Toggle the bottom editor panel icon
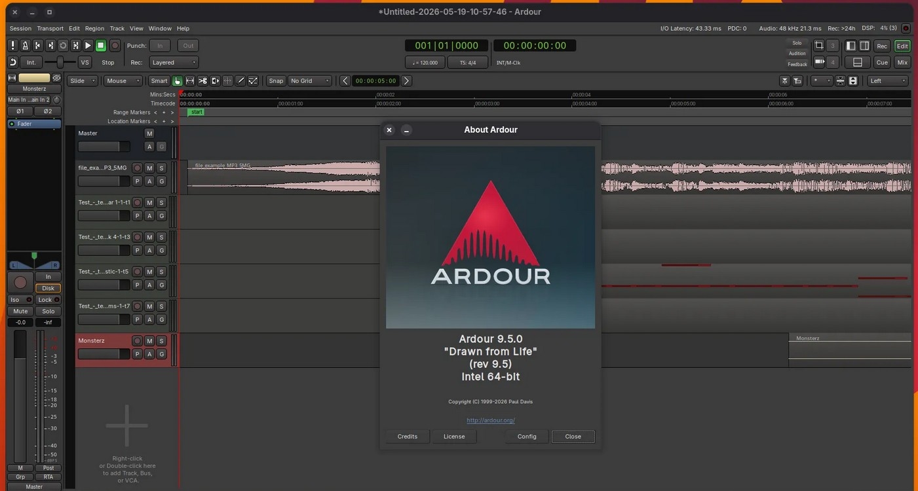The width and height of the screenshot is (918, 491). pos(858,62)
